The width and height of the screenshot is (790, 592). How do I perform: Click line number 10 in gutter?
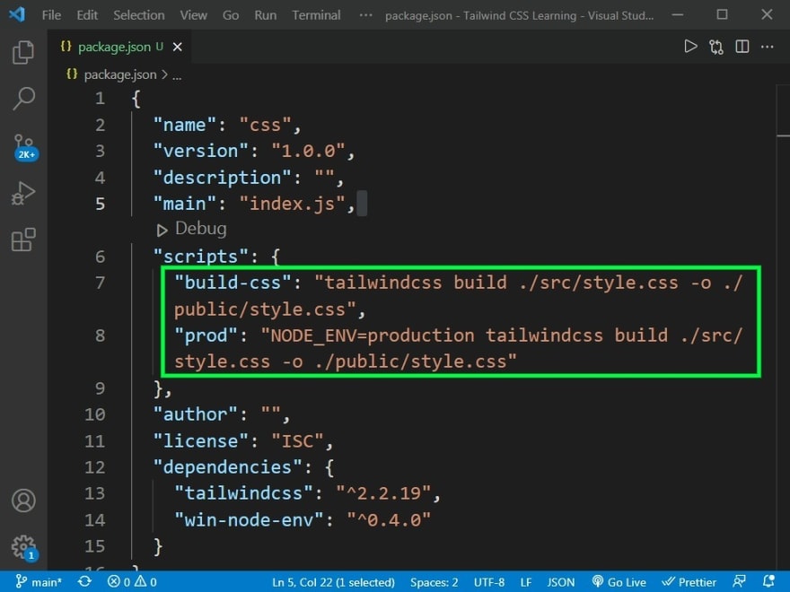click(95, 414)
